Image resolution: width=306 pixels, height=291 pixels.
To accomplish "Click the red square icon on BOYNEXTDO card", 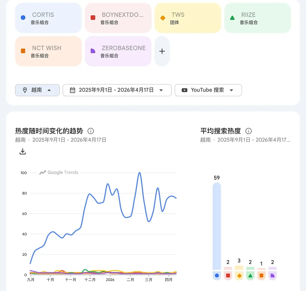I will click(93, 18).
